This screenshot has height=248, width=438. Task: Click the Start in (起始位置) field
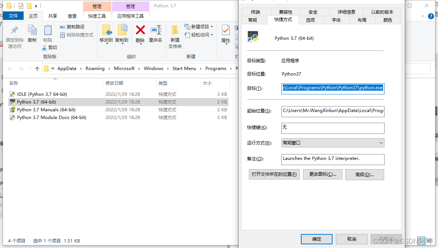[333, 111]
